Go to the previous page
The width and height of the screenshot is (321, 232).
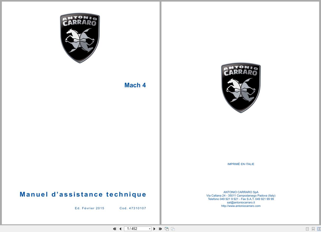120,229
